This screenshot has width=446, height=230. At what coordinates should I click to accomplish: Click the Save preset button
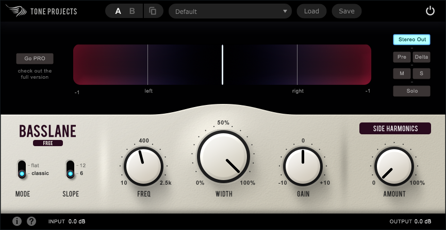click(346, 11)
